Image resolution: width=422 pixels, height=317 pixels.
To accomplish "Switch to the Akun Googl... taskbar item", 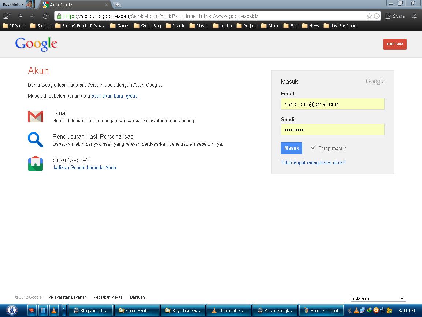I will point(275,310).
